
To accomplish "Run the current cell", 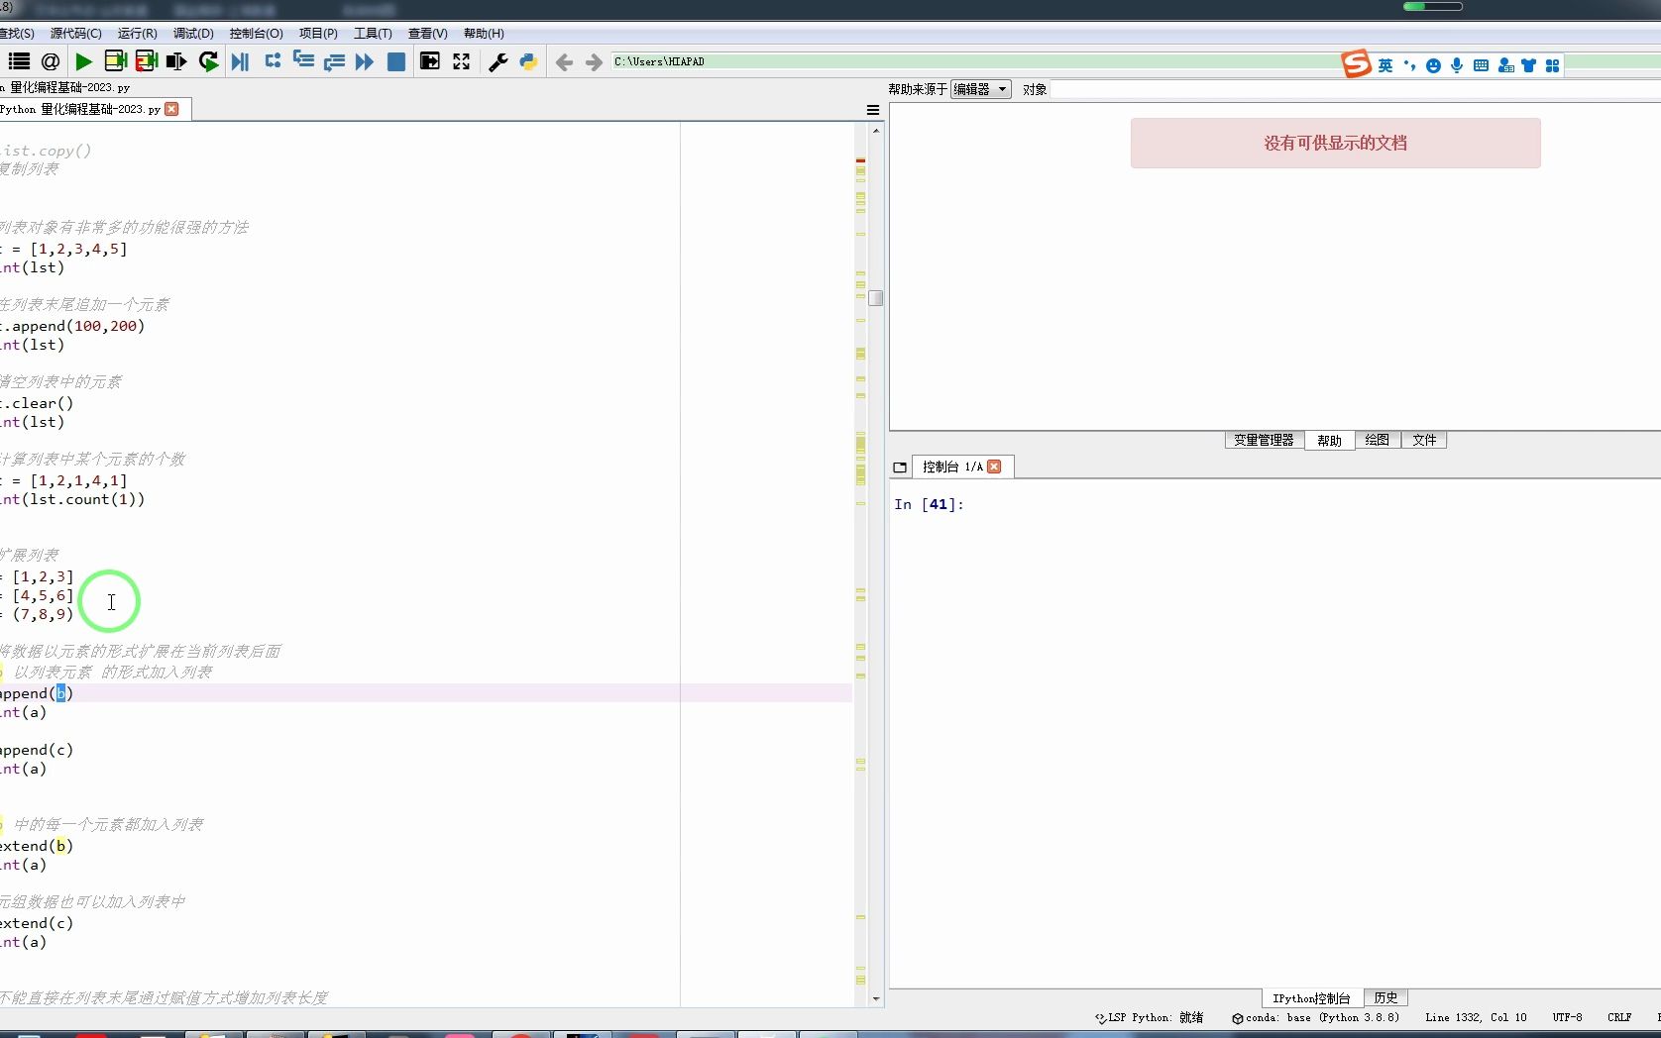I will (115, 61).
